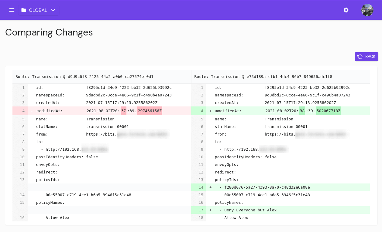This screenshot has height=232, width=382.
Task: Select right revision header e73d189a
Action: coord(263,77)
